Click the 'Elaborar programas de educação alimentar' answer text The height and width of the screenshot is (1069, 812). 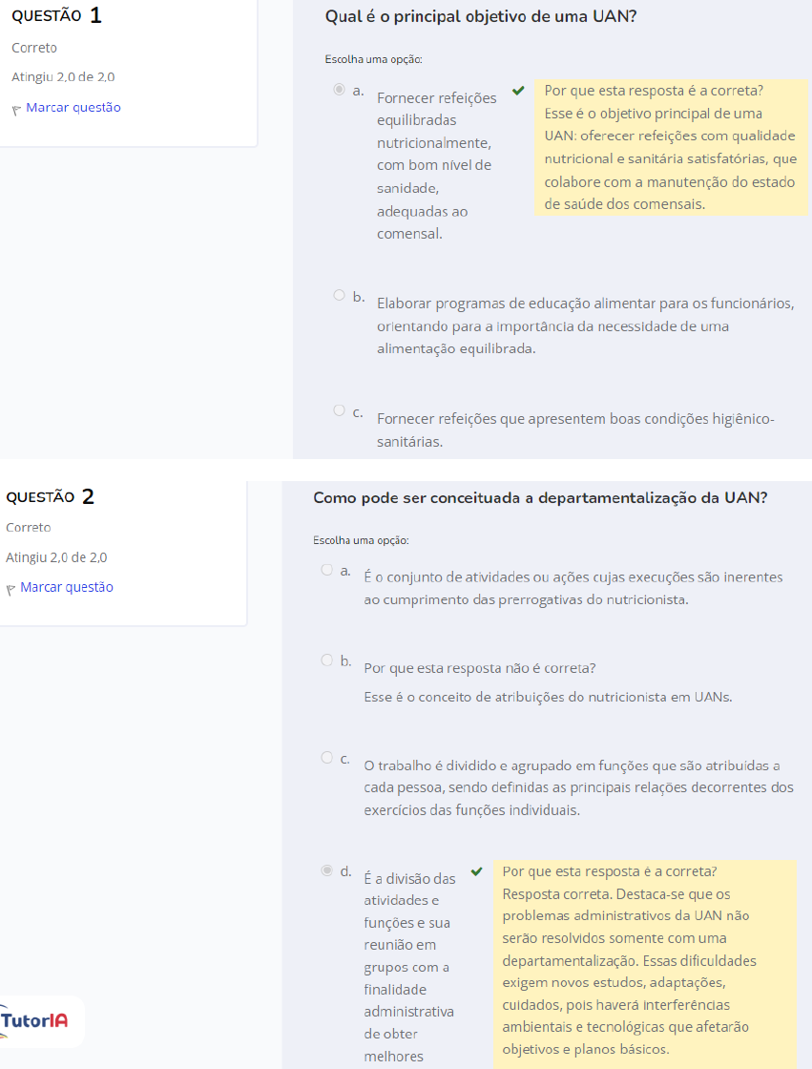coord(584,326)
